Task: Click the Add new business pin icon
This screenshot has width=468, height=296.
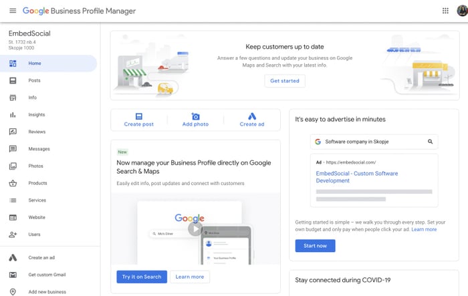Action: (x=13, y=292)
